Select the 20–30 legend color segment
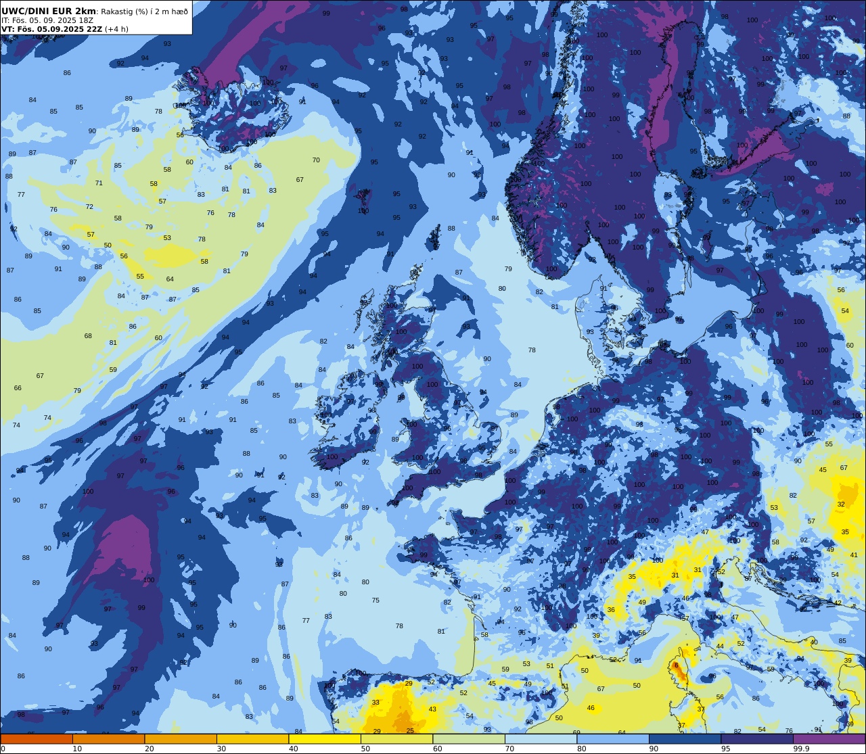 pos(181,738)
